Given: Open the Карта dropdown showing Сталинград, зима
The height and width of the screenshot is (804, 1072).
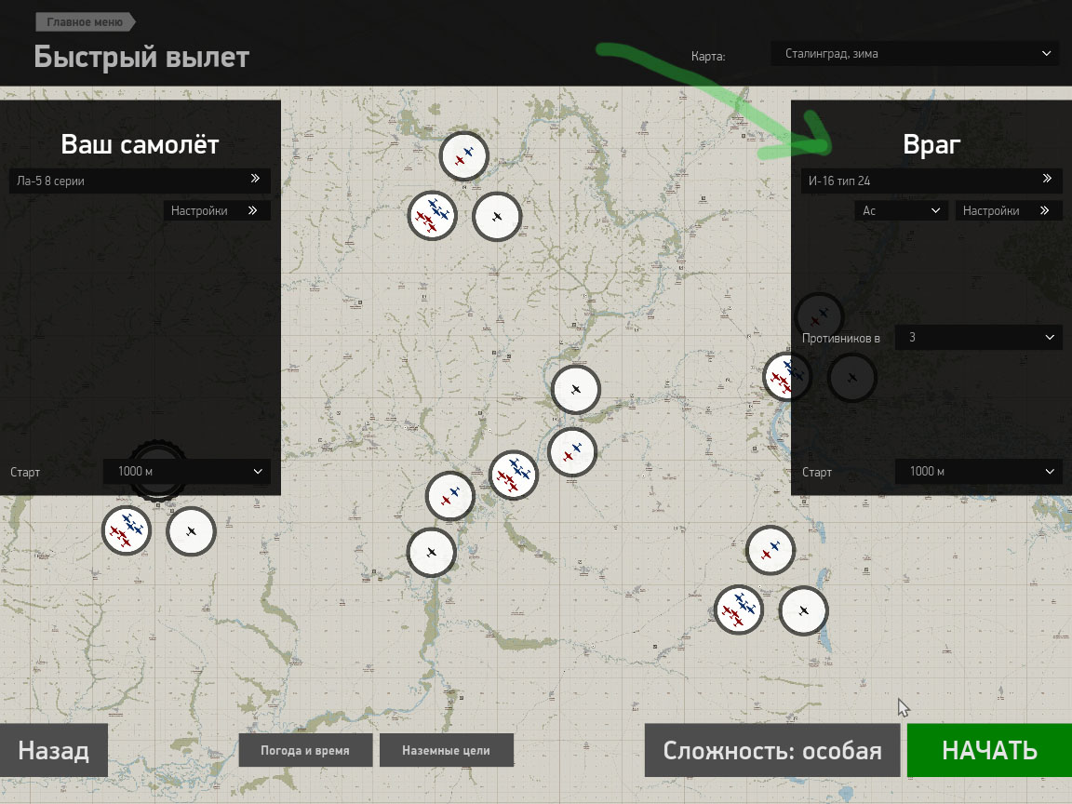Looking at the screenshot, I should point(916,53).
